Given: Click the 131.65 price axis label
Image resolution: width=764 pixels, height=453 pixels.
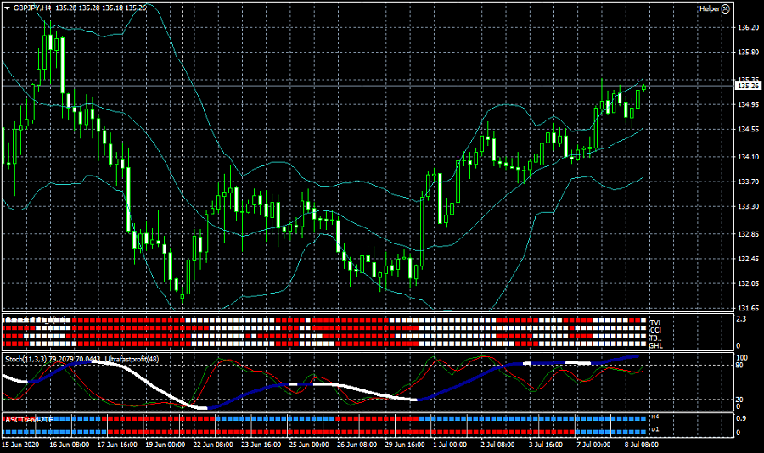Looking at the screenshot, I should pyautogui.click(x=747, y=308).
